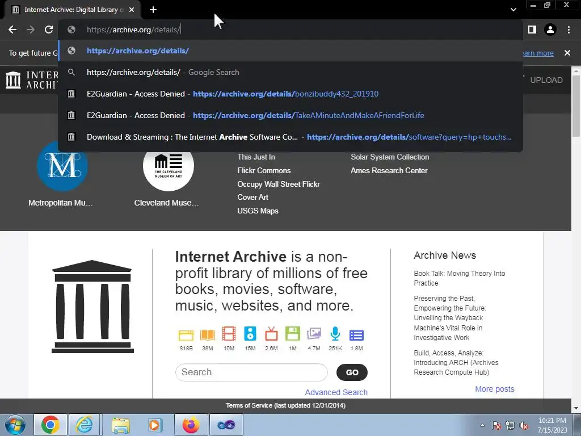Show hidden tray icons arrow
Image resolution: width=581 pixels, height=436 pixels.
[482, 425]
